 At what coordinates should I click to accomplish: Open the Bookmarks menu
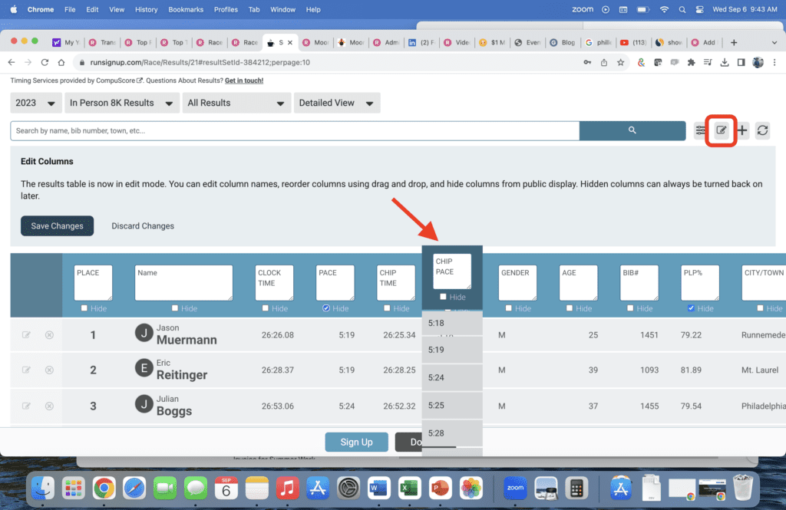(x=186, y=9)
